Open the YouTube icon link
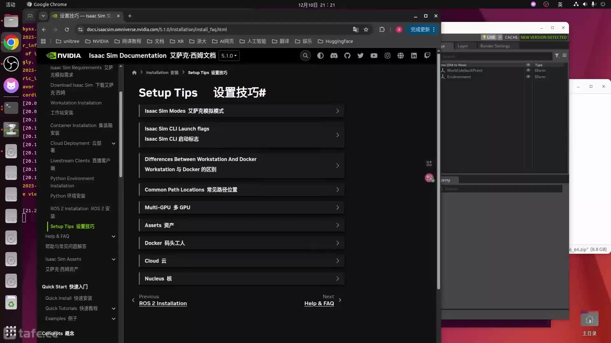Image resolution: width=611 pixels, height=343 pixels. [374, 56]
